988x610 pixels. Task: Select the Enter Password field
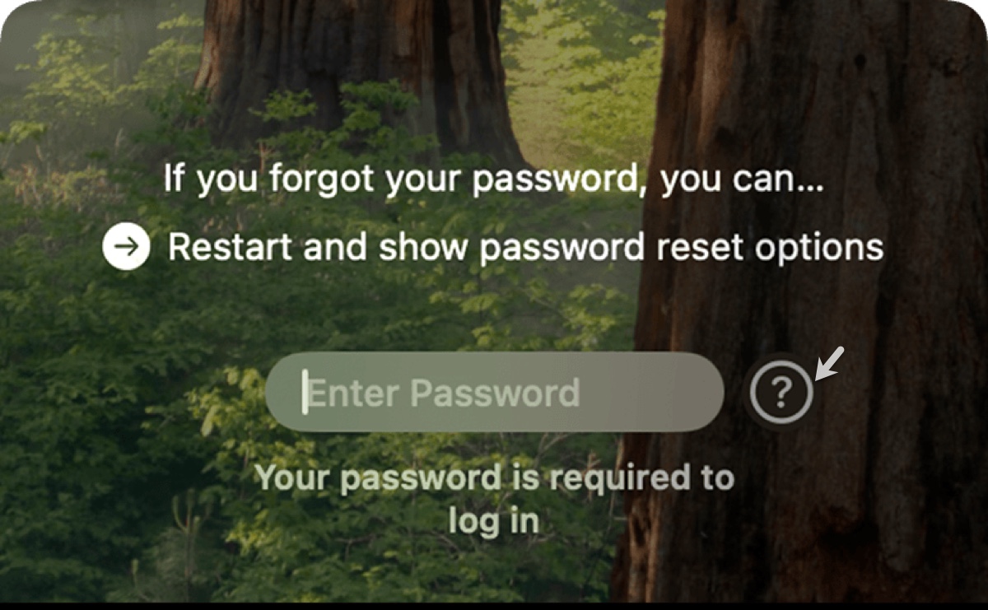point(494,393)
